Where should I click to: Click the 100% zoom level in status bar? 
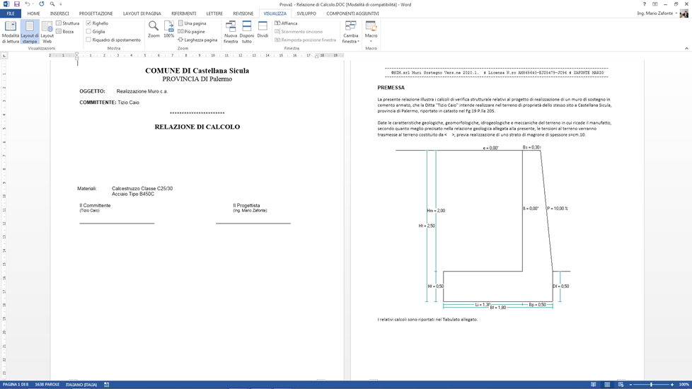684,385
